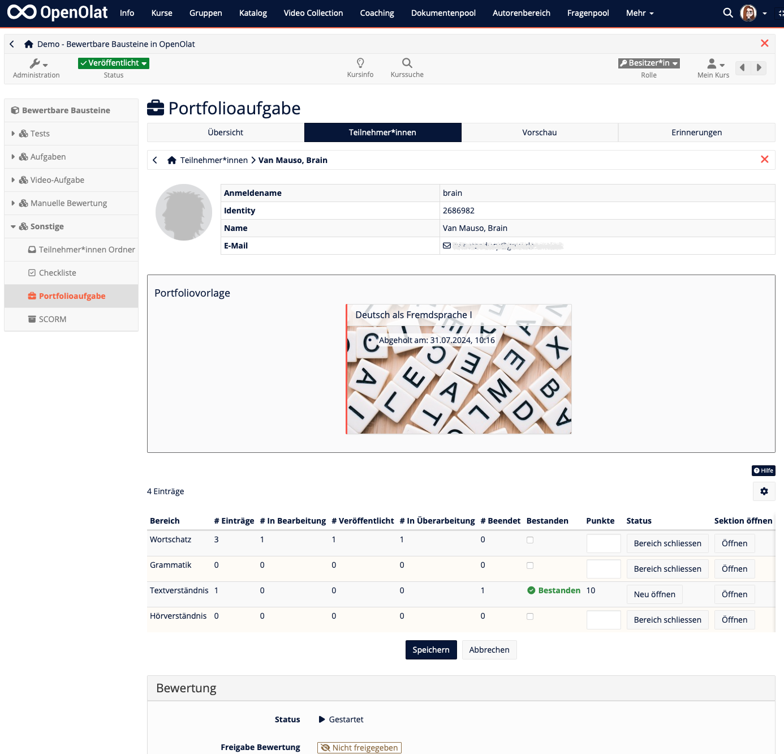The image size is (784, 754).
Task: Click the Administration wrench icon
Action: 35,63
